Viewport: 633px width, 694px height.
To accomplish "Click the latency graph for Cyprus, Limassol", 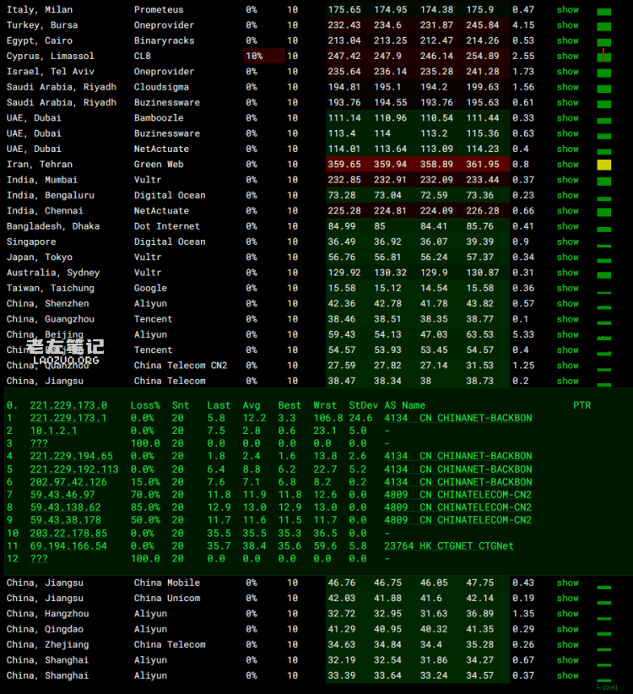I will click(603, 57).
